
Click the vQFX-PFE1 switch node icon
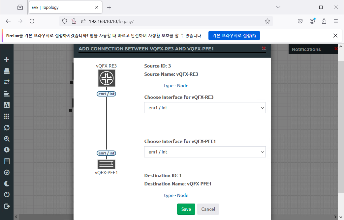[x=107, y=164]
